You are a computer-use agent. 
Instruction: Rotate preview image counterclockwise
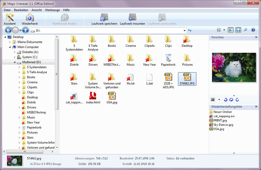[x=225, y=100]
